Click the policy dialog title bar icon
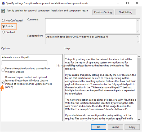Image resolution: width=142 pixels, height=132 pixels. point(3,3)
